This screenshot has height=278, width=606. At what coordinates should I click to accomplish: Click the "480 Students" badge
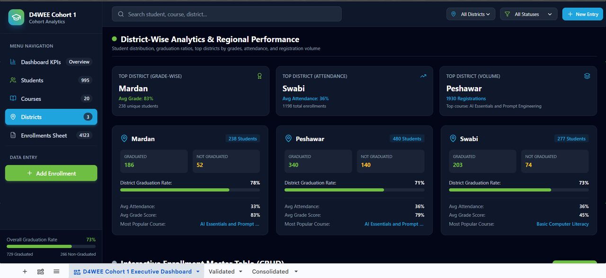(407, 139)
